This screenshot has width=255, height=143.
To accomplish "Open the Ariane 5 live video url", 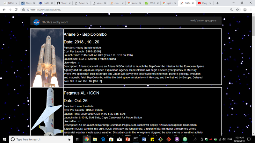I will pos(79,62).
